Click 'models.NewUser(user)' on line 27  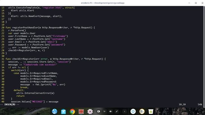(x=35, y=48)
